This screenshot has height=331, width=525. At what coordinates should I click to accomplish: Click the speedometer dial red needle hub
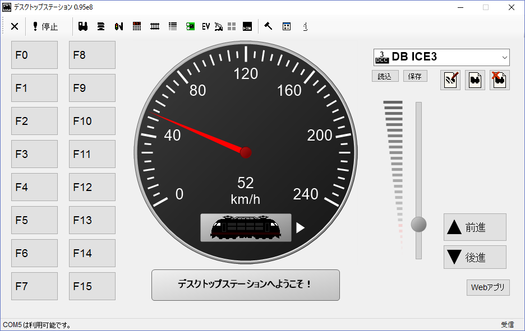[246, 152]
